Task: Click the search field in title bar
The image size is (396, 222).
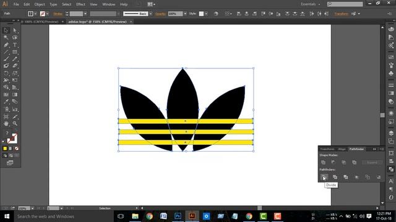Action: 345,4
